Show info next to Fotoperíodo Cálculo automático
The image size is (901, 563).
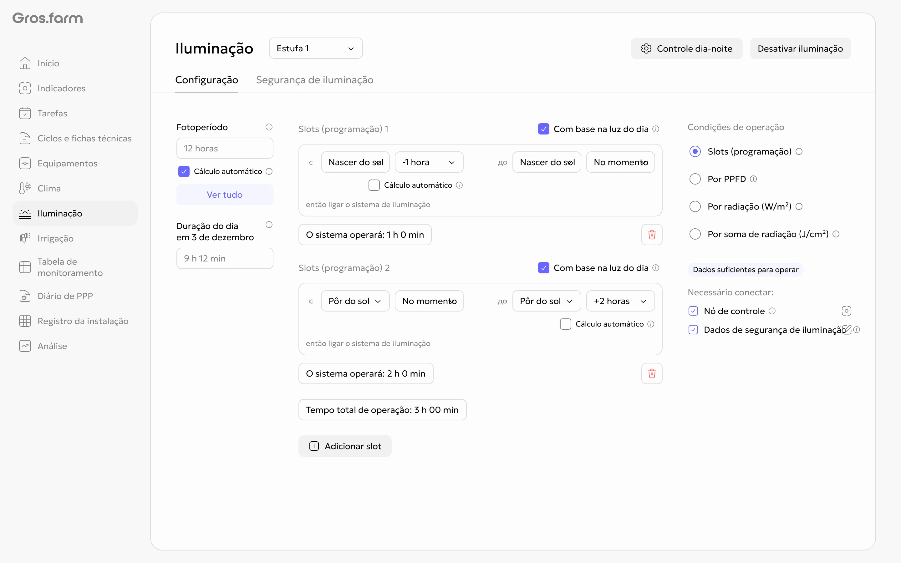[269, 171]
